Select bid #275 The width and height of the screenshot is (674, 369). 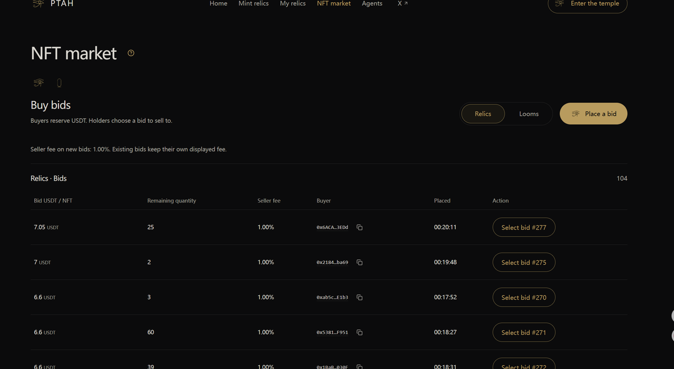tap(523, 262)
